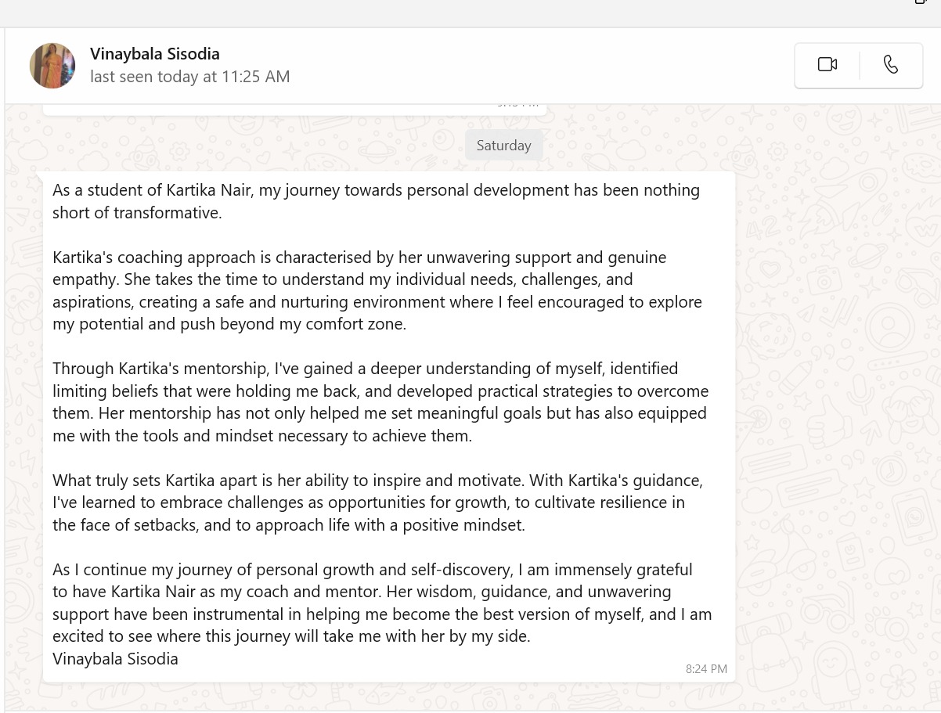Image resolution: width=941 pixels, height=713 pixels.
Task: Click the paragraph starting 'What truly sets Kartika apart'
Action: [x=377, y=502]
